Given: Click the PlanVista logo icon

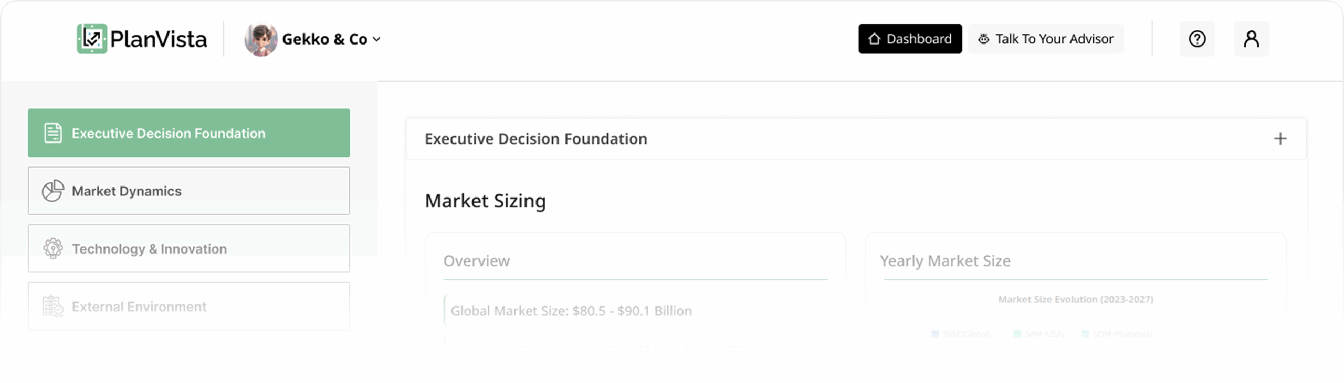Looking at the screenshot, I should pos(92,39).
